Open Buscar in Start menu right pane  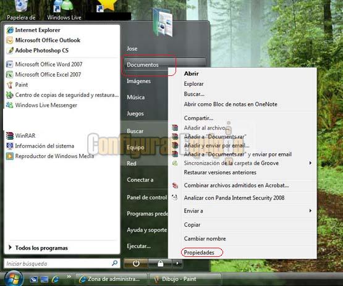tap(135, 131)
